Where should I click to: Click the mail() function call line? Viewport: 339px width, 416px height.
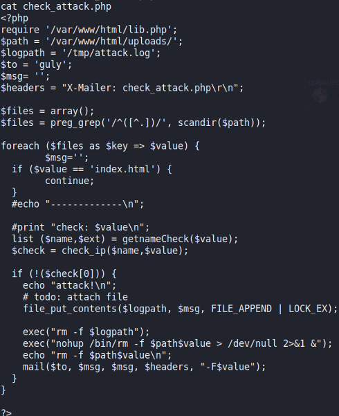tap(145, 367)
